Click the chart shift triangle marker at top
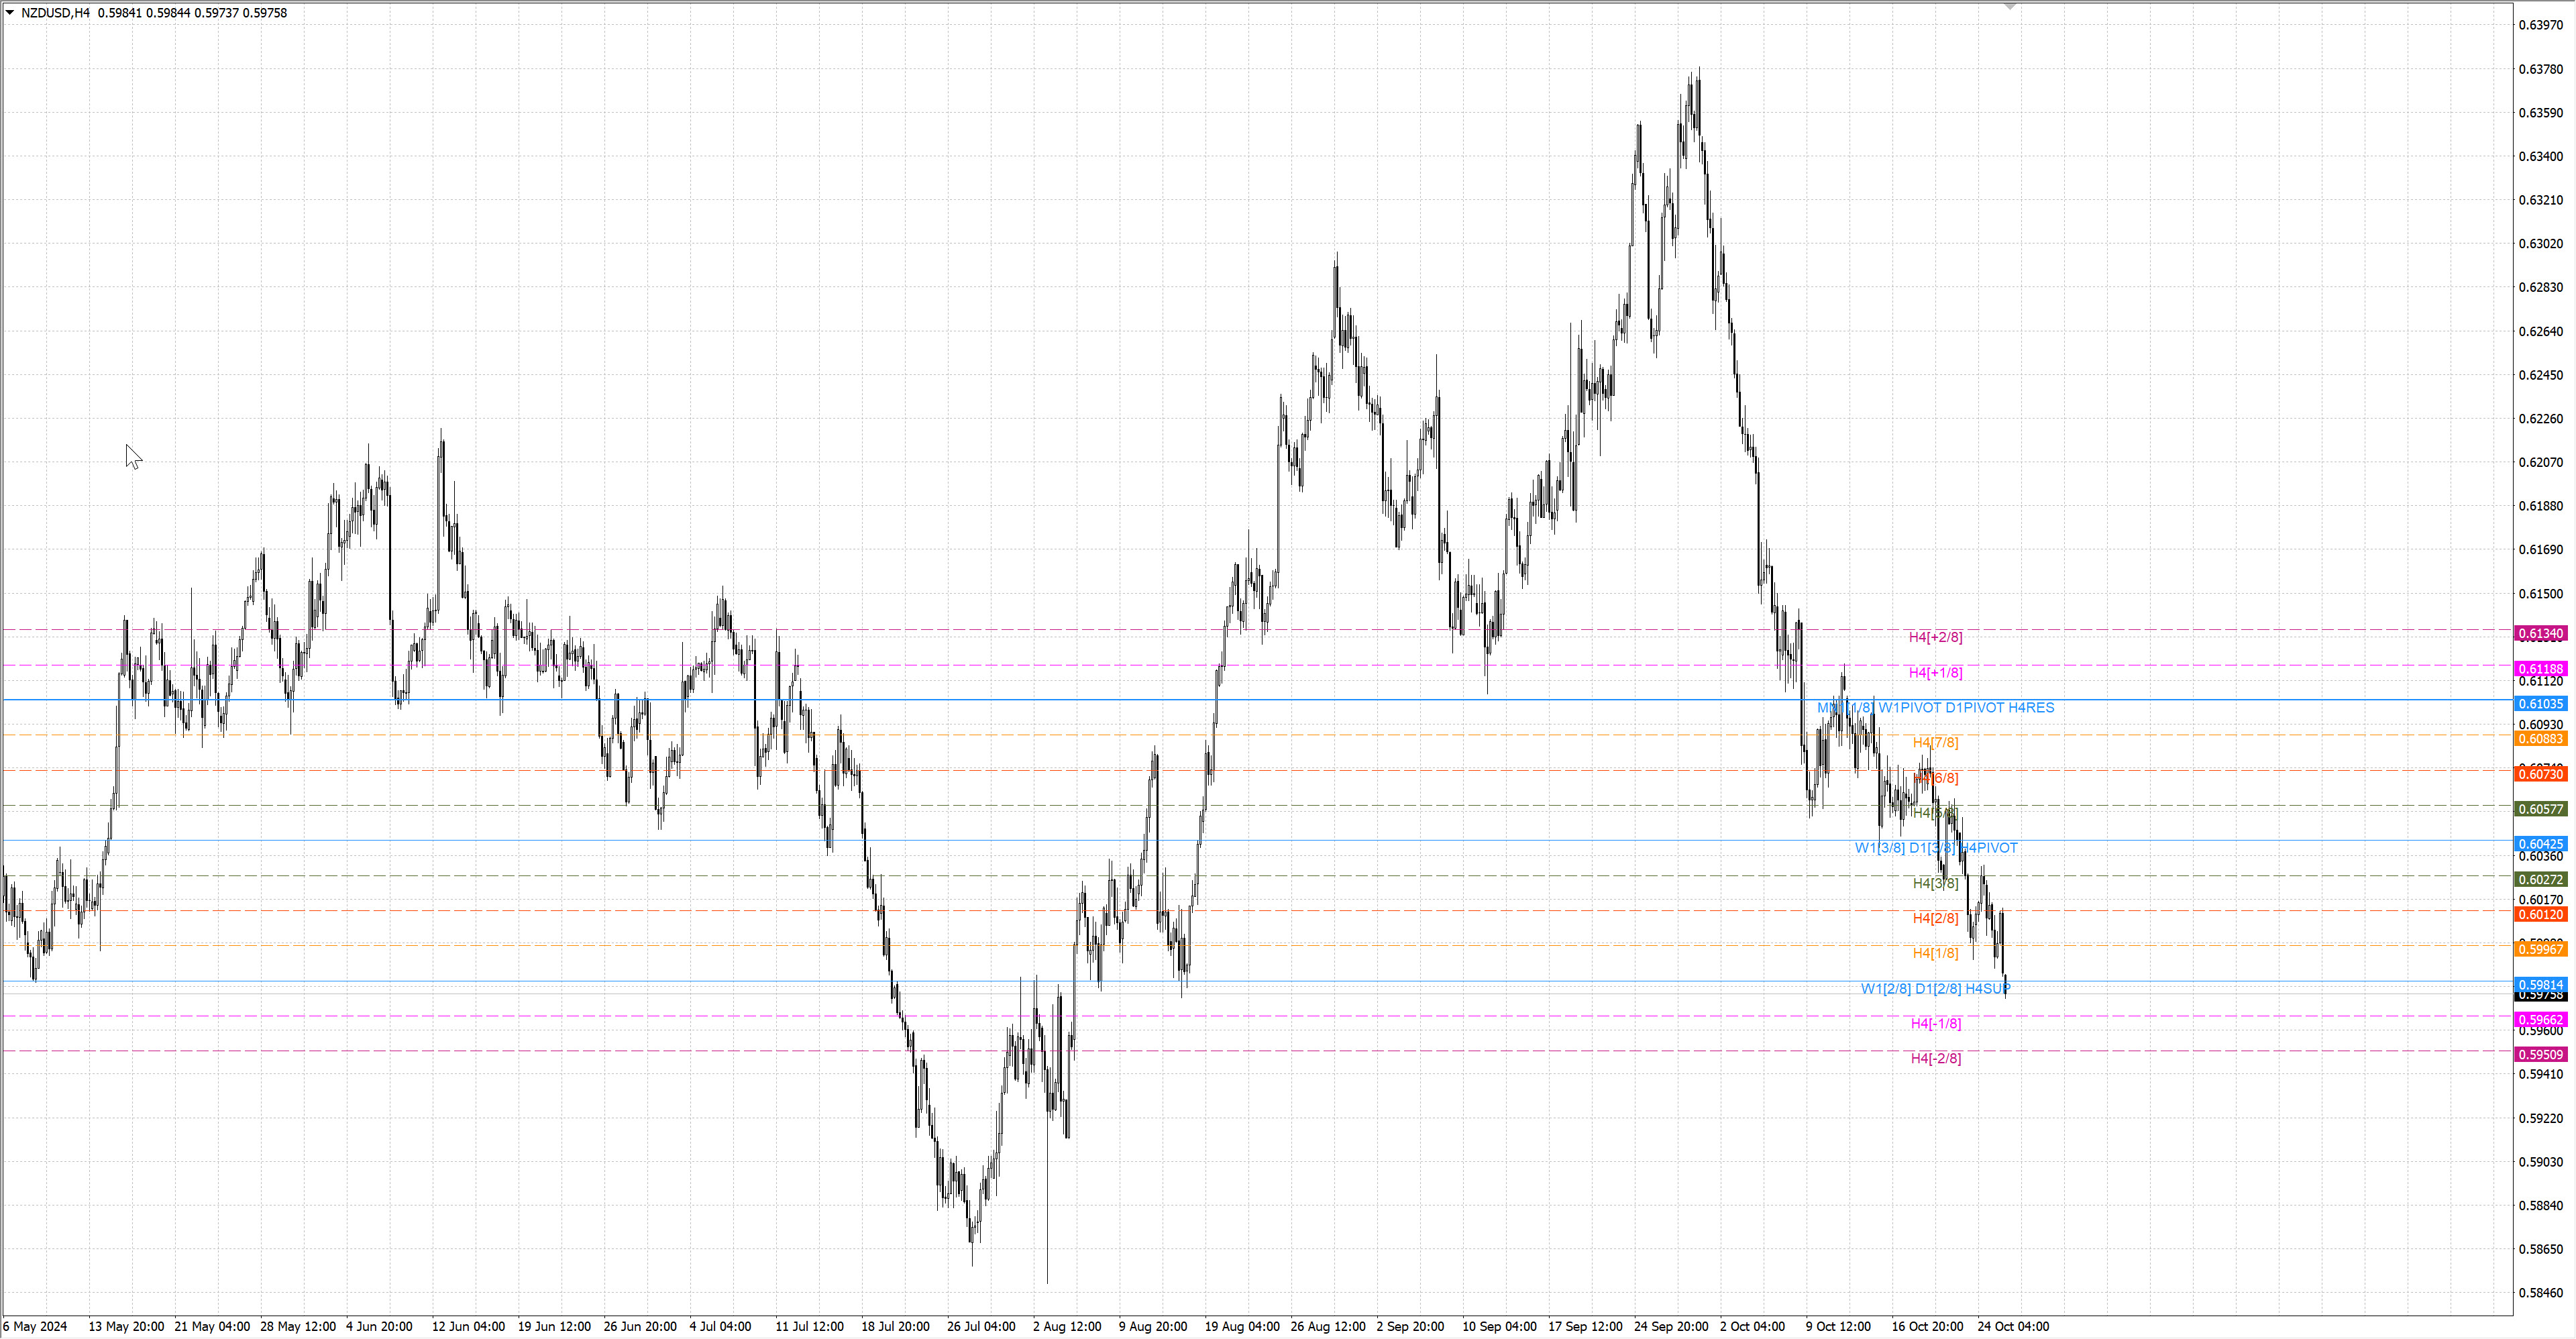 tap(2010, 7)
